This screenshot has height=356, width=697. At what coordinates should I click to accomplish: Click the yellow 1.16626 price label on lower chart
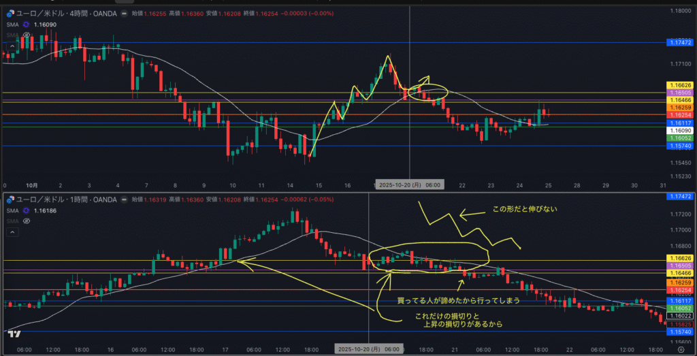[x=677, y=259]
